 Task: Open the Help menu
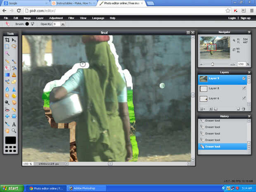tap(112, 18)
